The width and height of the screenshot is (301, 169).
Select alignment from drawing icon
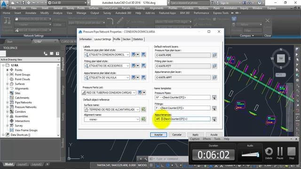pyautogui.click(x=143, y=119)
